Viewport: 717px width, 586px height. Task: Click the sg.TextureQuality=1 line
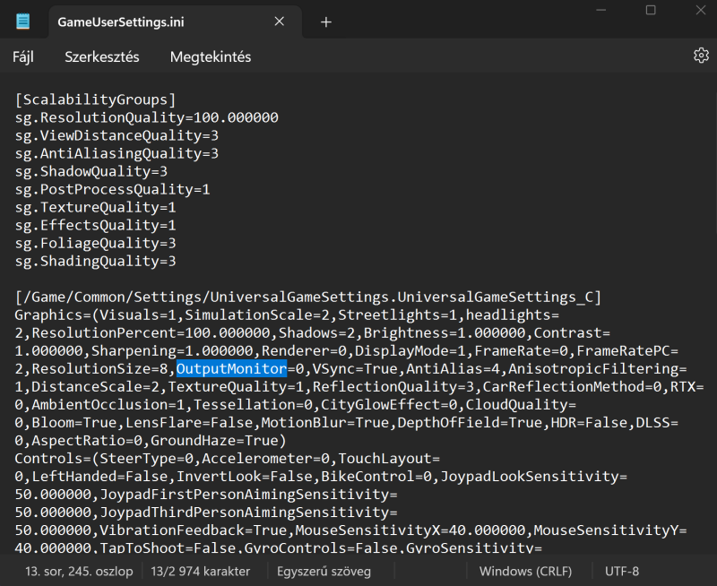96,207
